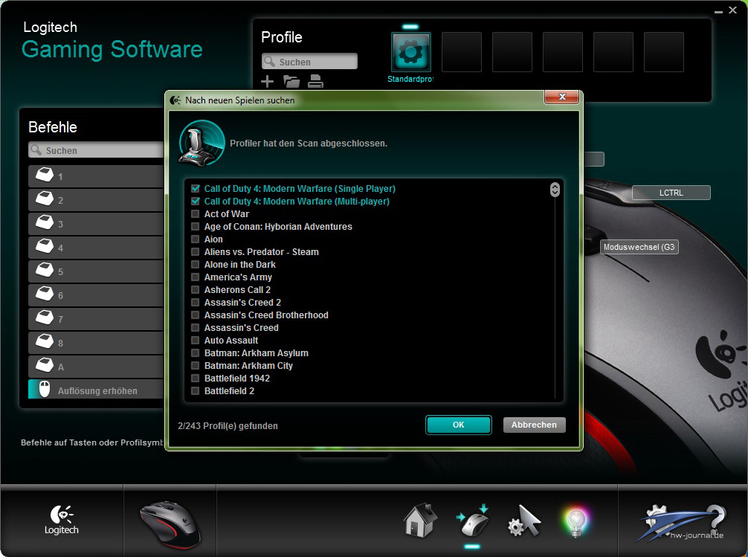Click the scroll arrows in game list
This screenshot has width=748, height=557.
[x=554, y=190]
